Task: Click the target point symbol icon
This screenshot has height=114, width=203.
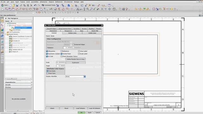Action: tap(109, 9)
